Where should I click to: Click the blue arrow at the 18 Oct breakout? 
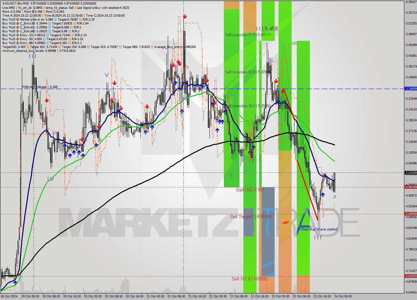click(x=15, y=283)
